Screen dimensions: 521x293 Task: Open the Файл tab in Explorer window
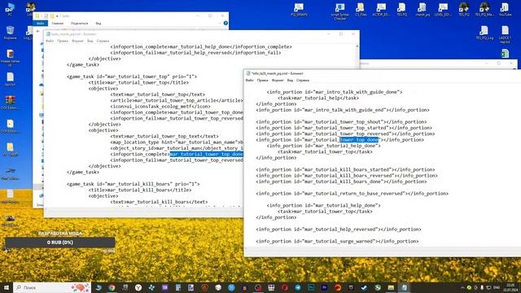tap(41, 24)
